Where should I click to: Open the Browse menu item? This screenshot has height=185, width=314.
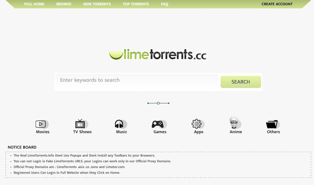point(64,4)
